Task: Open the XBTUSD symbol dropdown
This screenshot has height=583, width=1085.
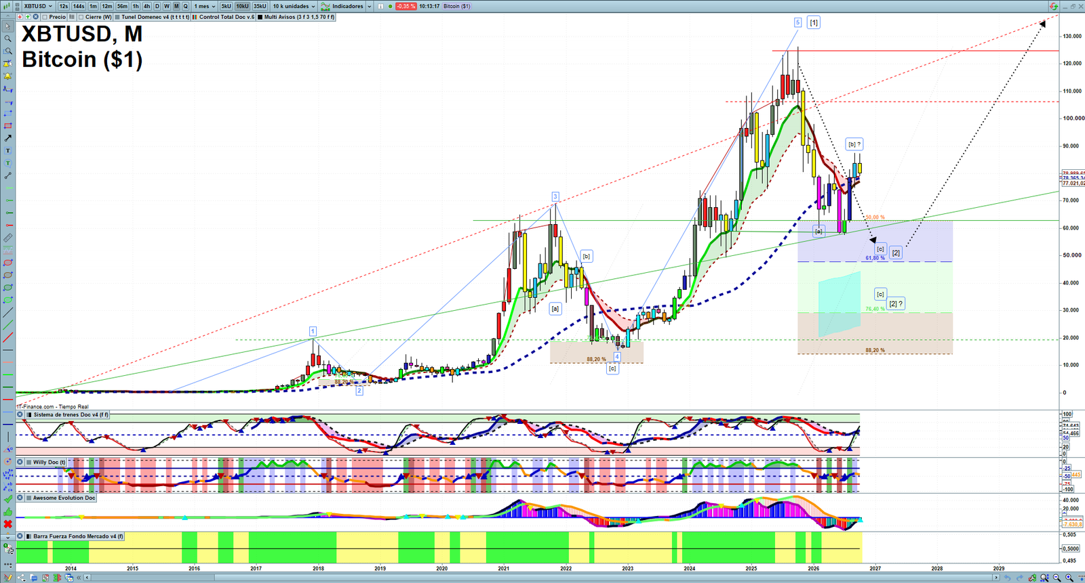Action: click(38, 6)
